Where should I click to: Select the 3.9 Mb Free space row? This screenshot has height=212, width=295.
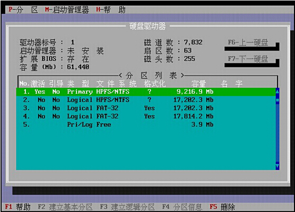pyautogui.click(x=146, y=124)
